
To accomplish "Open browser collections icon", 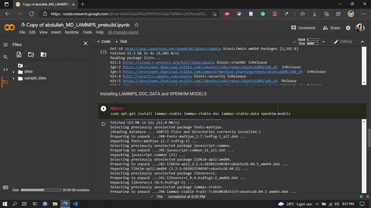I will pyautogui.click(x=326, y=14).
